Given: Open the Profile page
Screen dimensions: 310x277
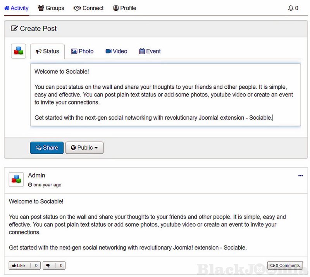Looking at the screenshot, I should click(x=124, y=8).
